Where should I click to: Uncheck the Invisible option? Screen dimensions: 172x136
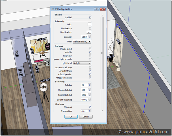[90, 52]
